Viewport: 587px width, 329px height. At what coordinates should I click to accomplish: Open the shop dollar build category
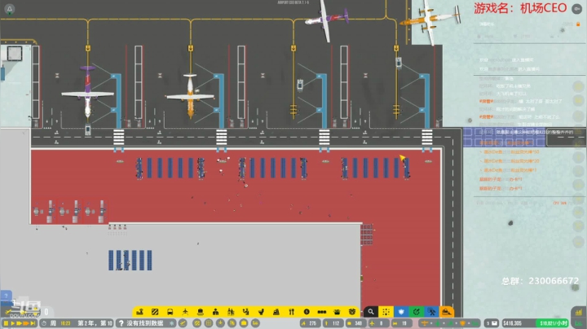tap(307, 312)
